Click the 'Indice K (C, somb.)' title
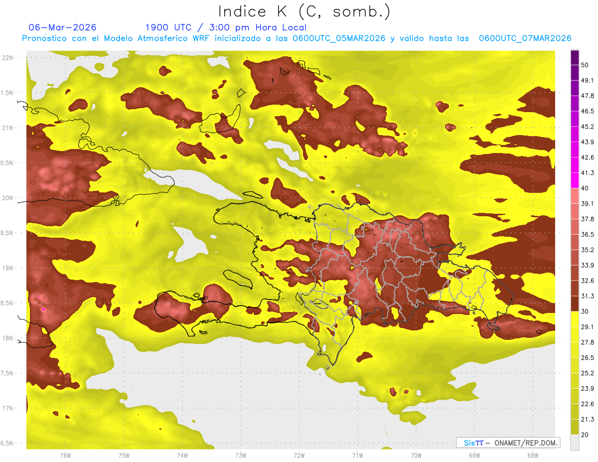598x462 pixels. (304, 11)
